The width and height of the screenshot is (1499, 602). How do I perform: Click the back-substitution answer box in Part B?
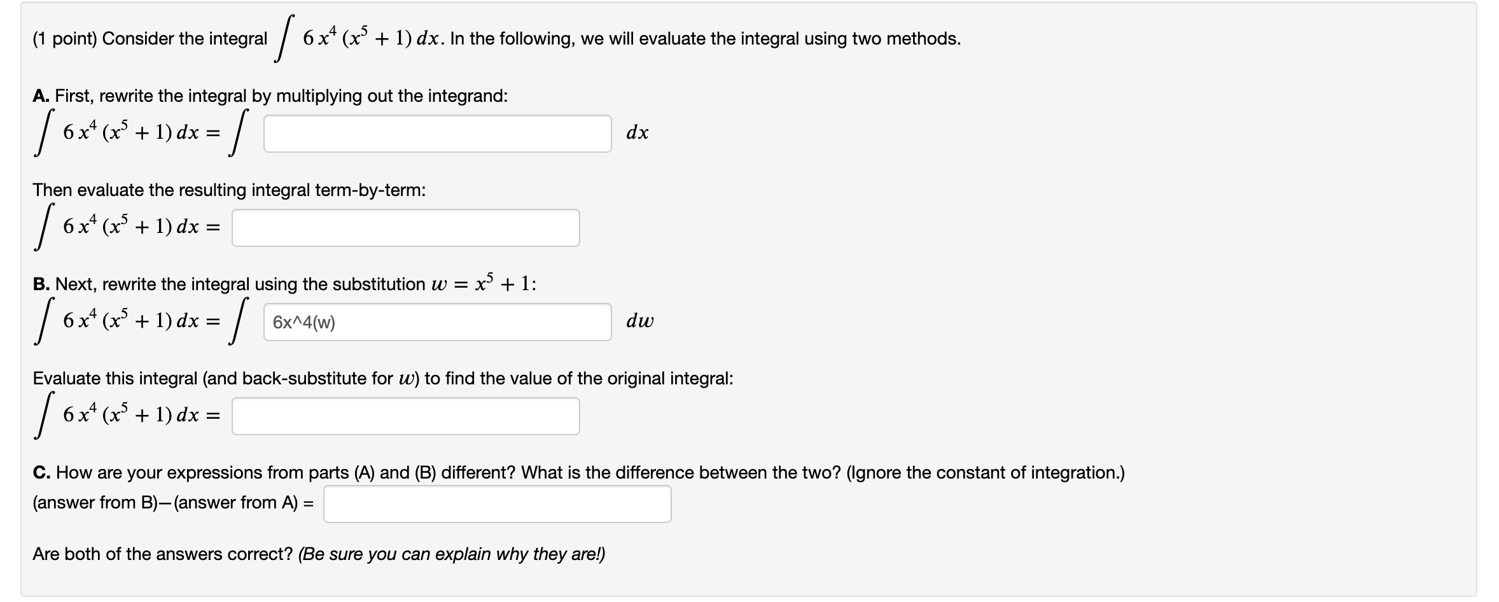[405, 416]
